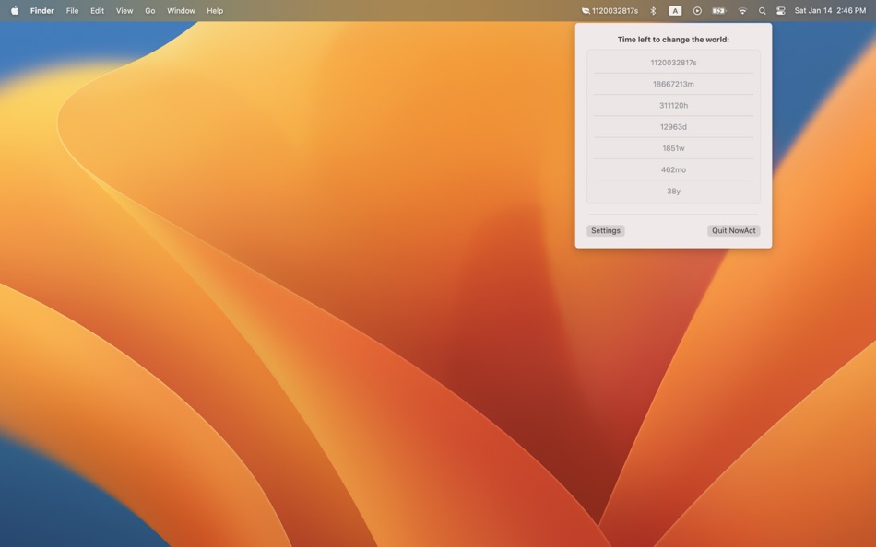Open the Now Playing menu bar icon
Viewport: 876px width, 547px height.
point(697,11)
